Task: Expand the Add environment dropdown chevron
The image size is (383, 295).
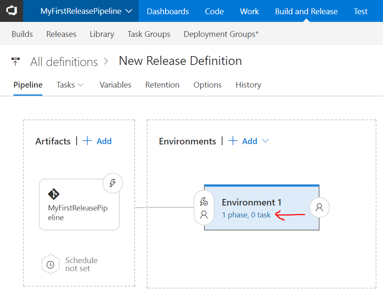Action: (x=265, y=141)
